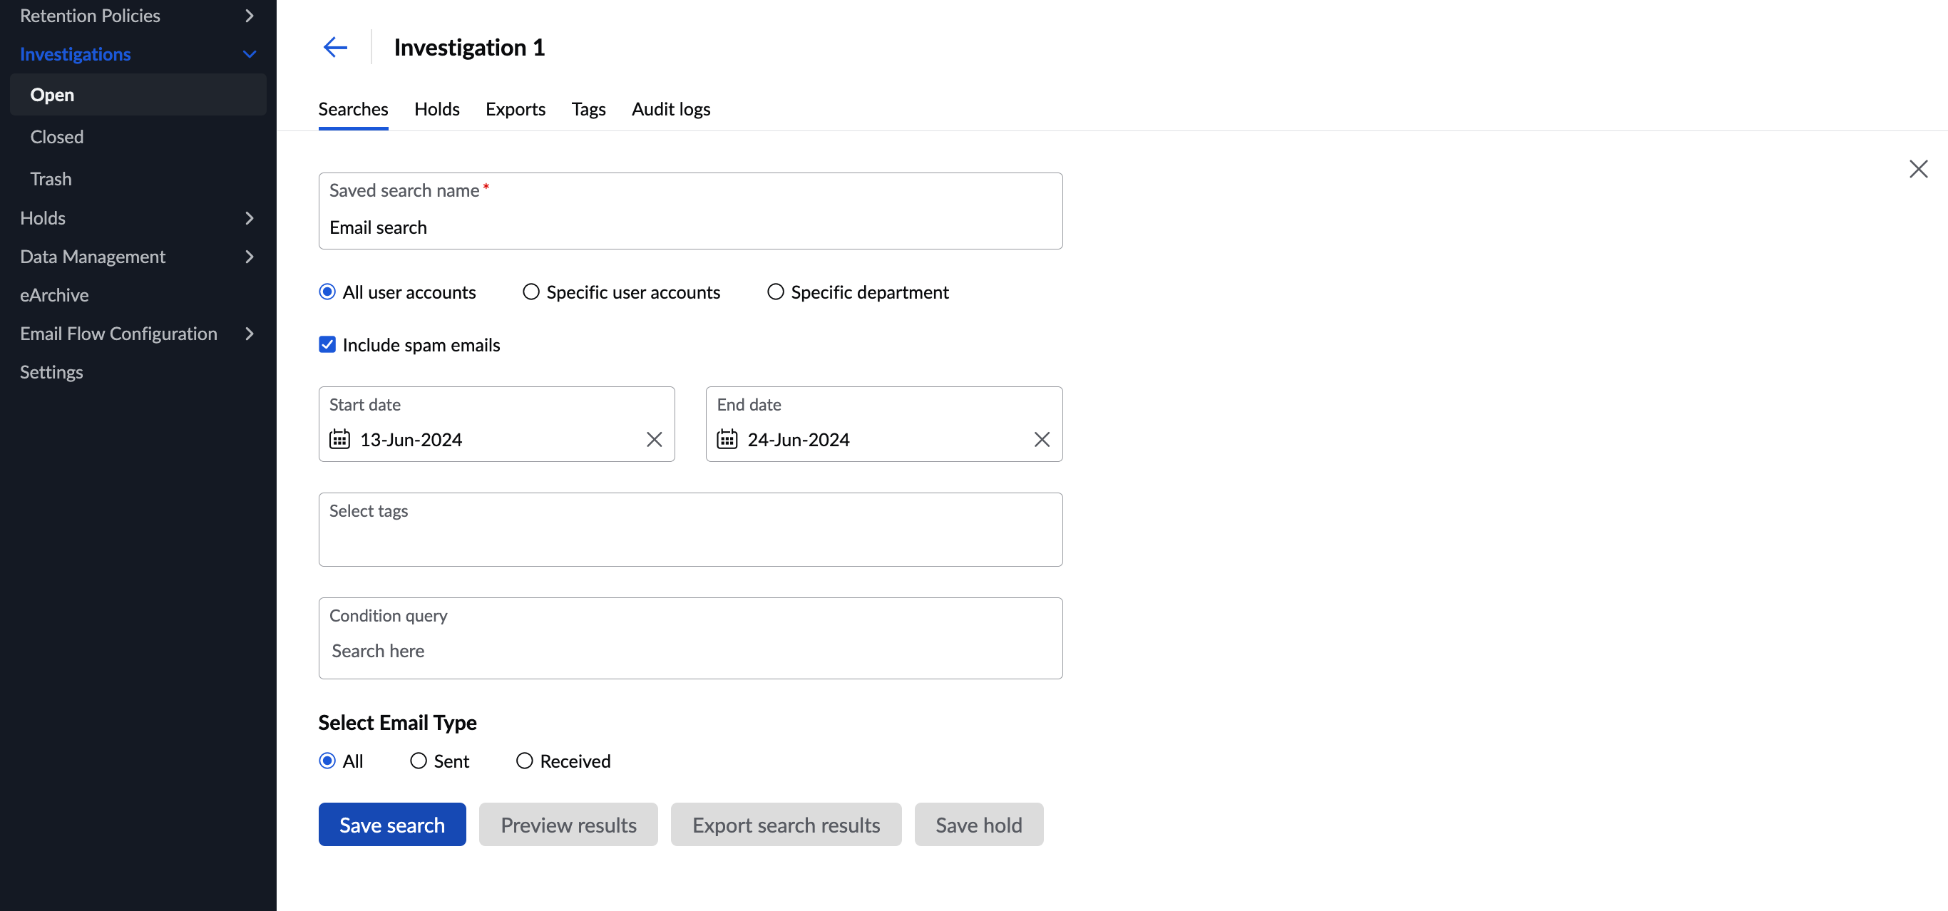Viewport: 1948px width, 911px height.
Task: Close the search form panel
Action: pyautogui.click(x=1918, y=169)
